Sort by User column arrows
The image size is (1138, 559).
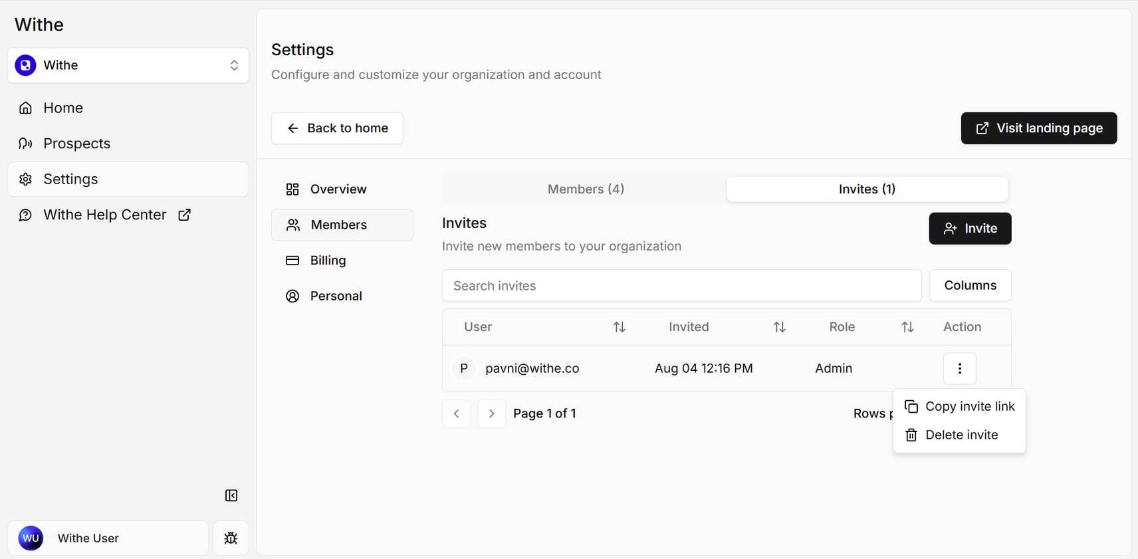pos(620,327)
